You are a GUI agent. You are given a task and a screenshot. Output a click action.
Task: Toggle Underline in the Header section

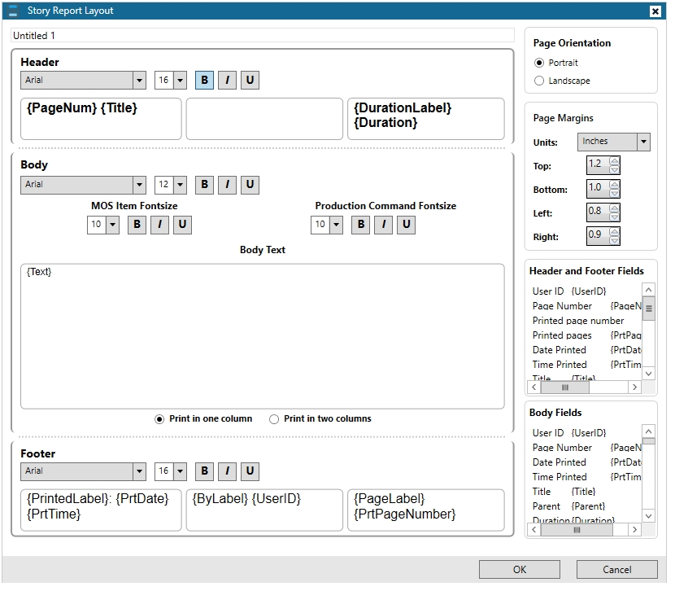click(250, 80)
